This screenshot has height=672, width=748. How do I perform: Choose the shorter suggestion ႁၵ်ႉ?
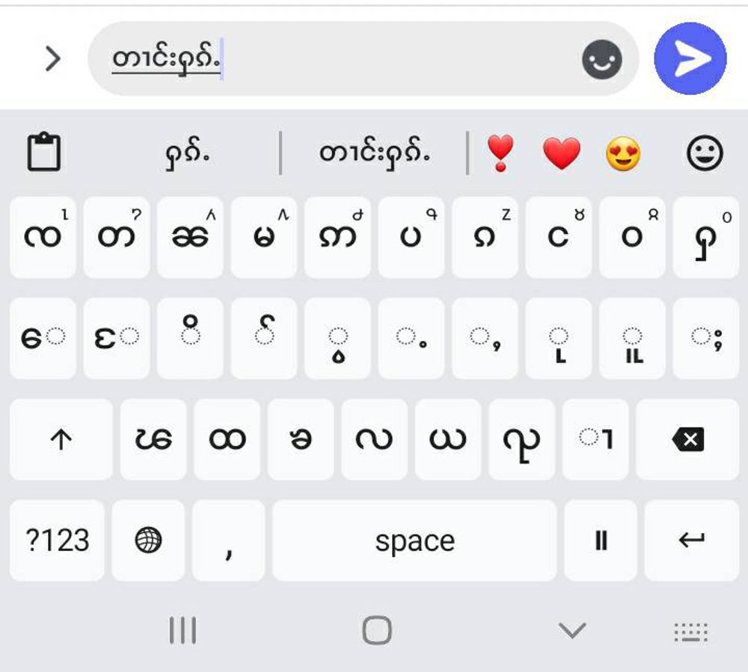click(188, 155)
